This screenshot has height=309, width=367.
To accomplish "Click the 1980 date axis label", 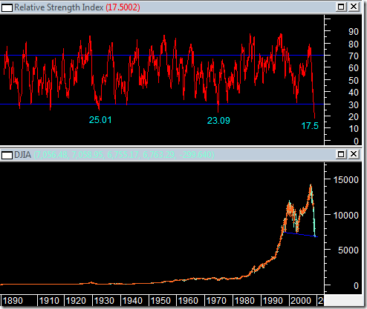I will tap(244, 301).
